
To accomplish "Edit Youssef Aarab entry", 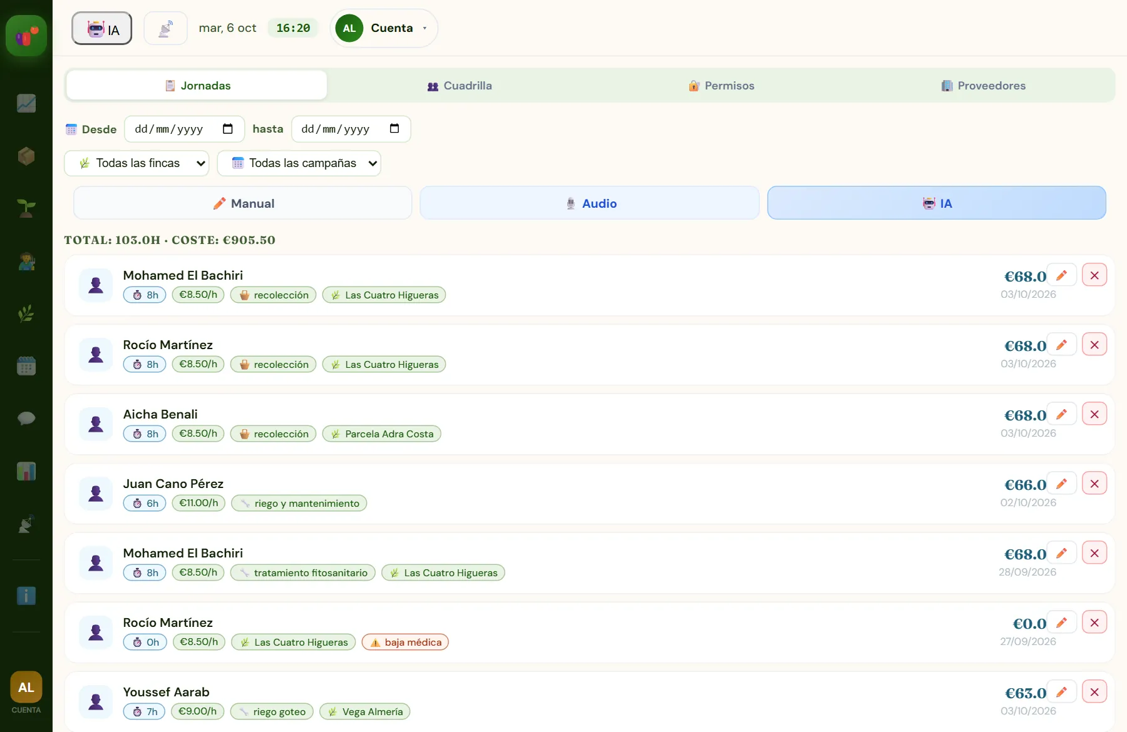I will coord(1062,692).
